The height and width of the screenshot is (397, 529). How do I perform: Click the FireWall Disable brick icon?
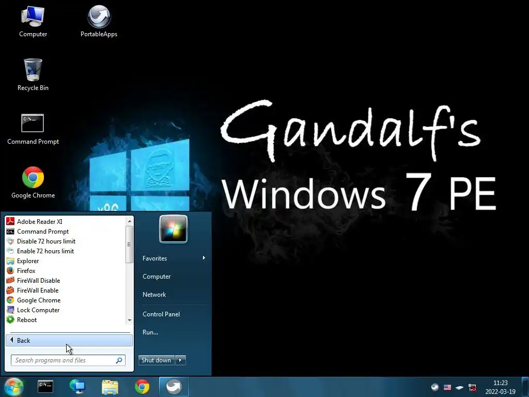tap(10, 280)
